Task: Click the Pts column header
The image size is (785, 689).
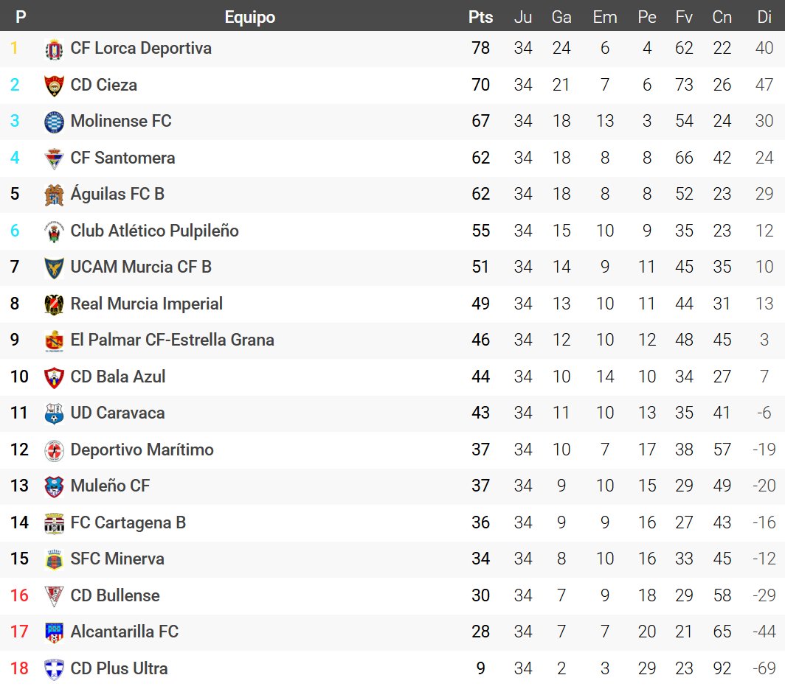Action: click(x=480, y=17)
